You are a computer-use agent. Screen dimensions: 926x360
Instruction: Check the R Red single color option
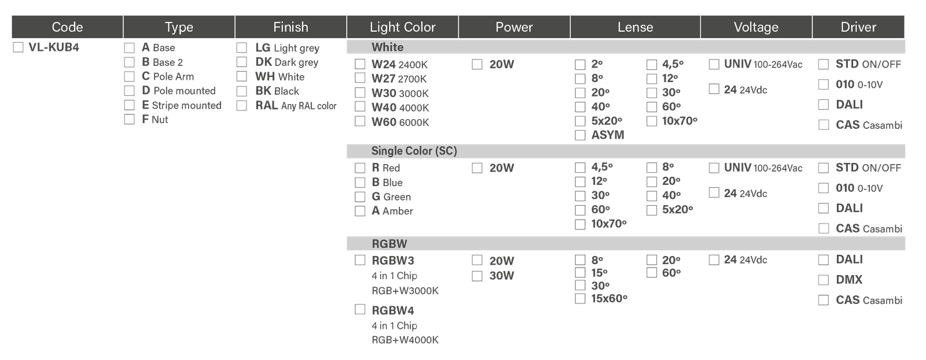click(360, 168)
